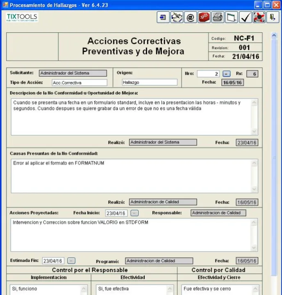This screenshot has height=295, width=282.
Task: Print the form using printer icon
Action: pyautogui.click(x=218, y=17)
